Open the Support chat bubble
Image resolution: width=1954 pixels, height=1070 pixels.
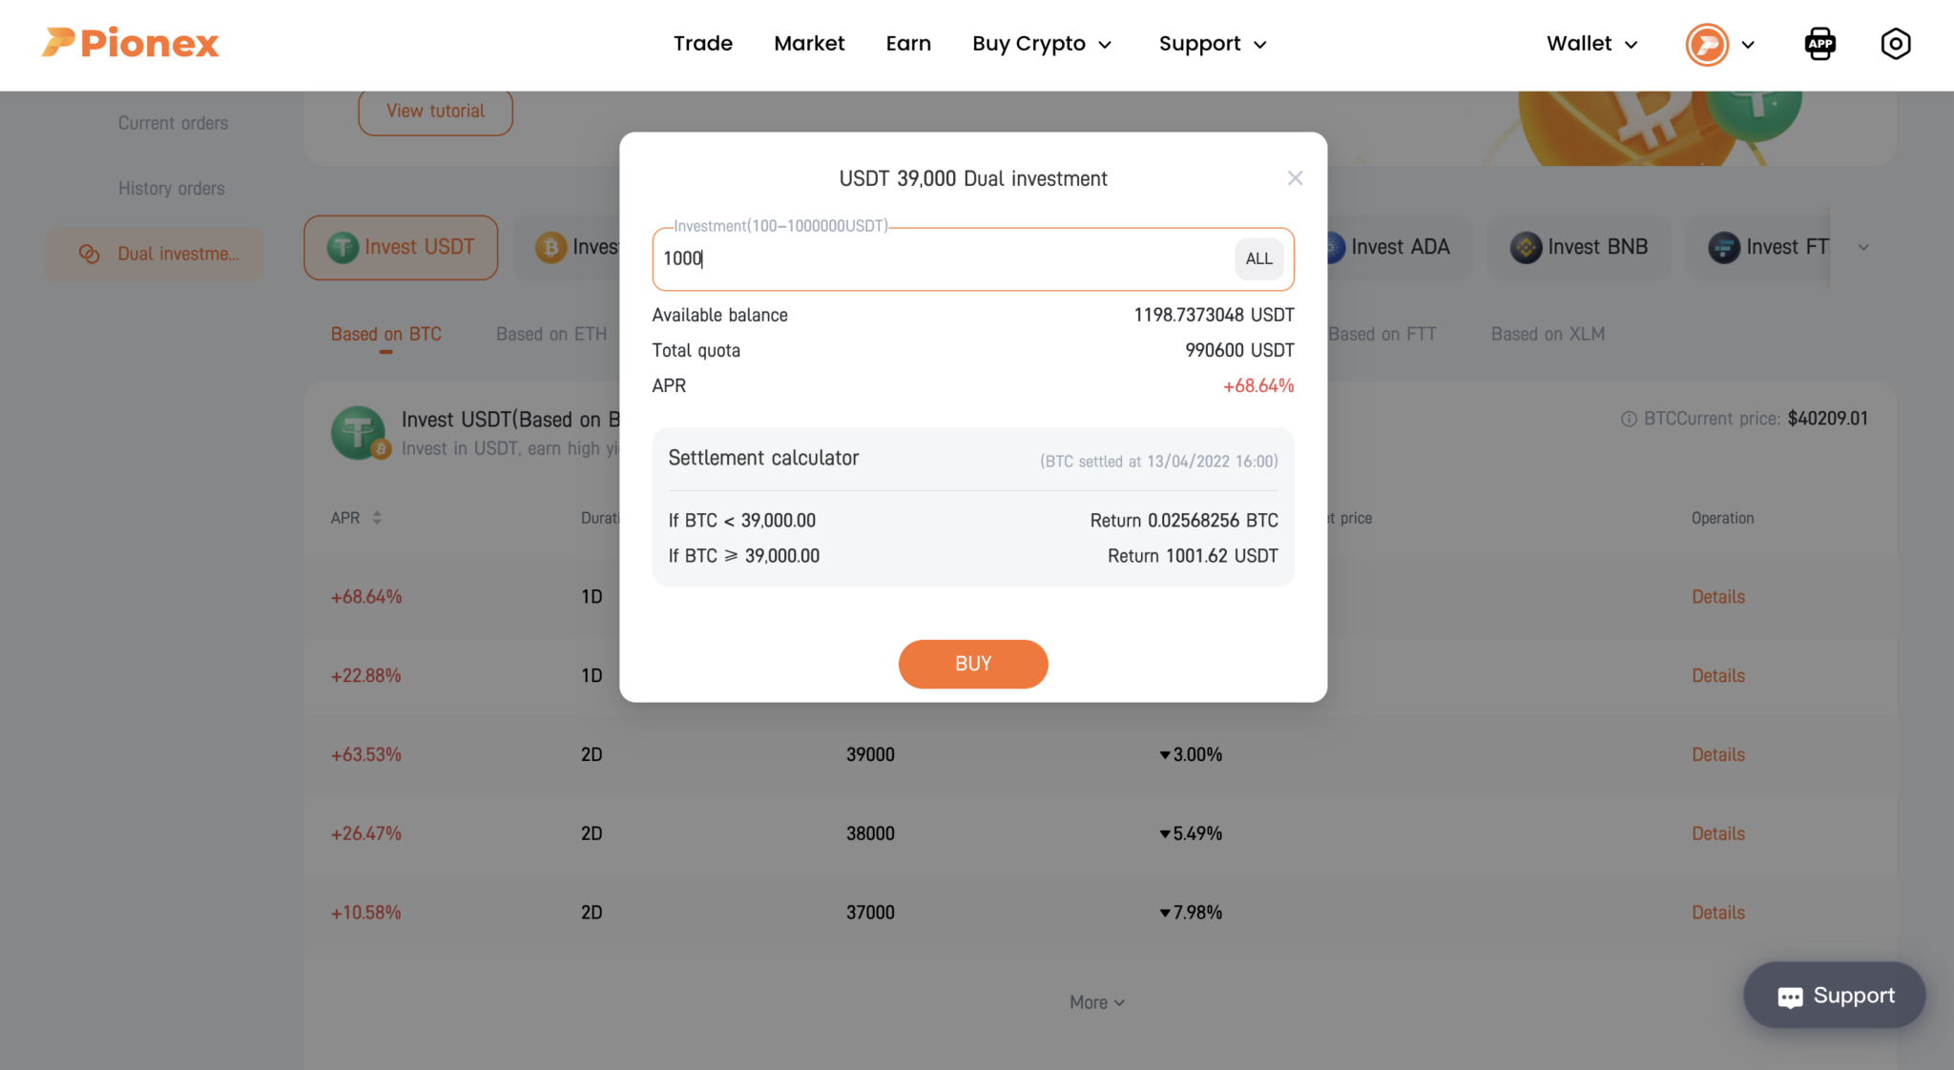pyautogui.click(x=1833, y=995)
